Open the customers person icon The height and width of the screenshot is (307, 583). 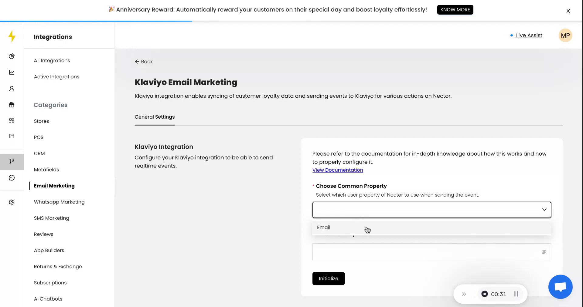pyautogui.click(x=12, y=88)
